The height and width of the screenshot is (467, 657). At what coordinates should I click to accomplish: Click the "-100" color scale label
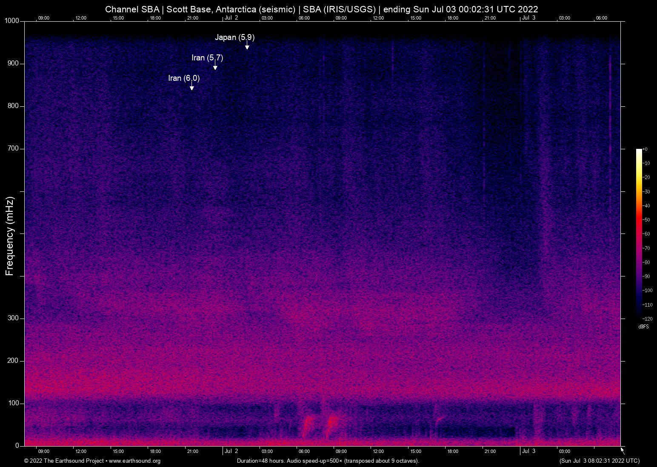647,290
